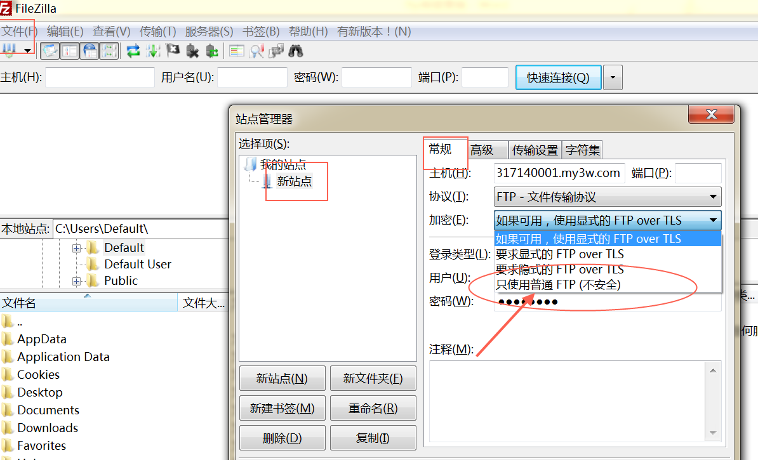
Task: Refresh file and folder lists icon
Action: coord(133,51)
